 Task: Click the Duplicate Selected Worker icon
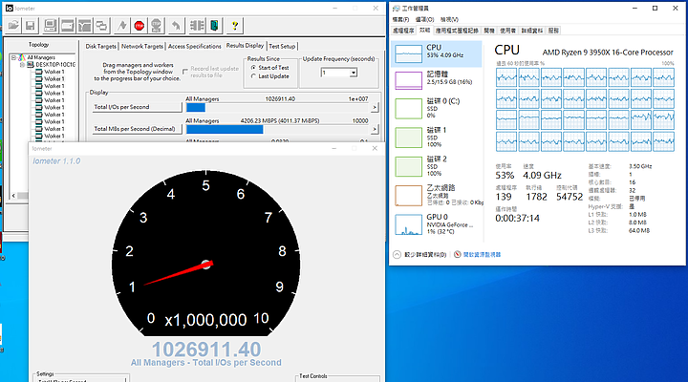tap(101, 26)
